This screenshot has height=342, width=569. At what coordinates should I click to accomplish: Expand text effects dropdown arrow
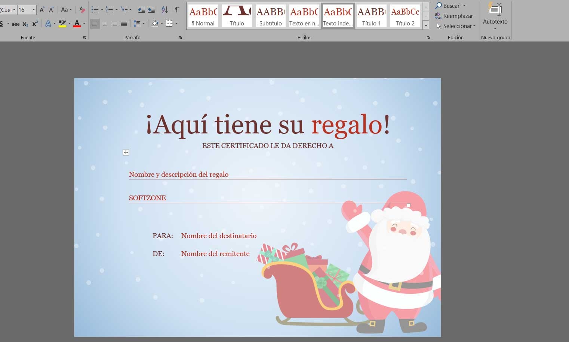coord(55,24)
